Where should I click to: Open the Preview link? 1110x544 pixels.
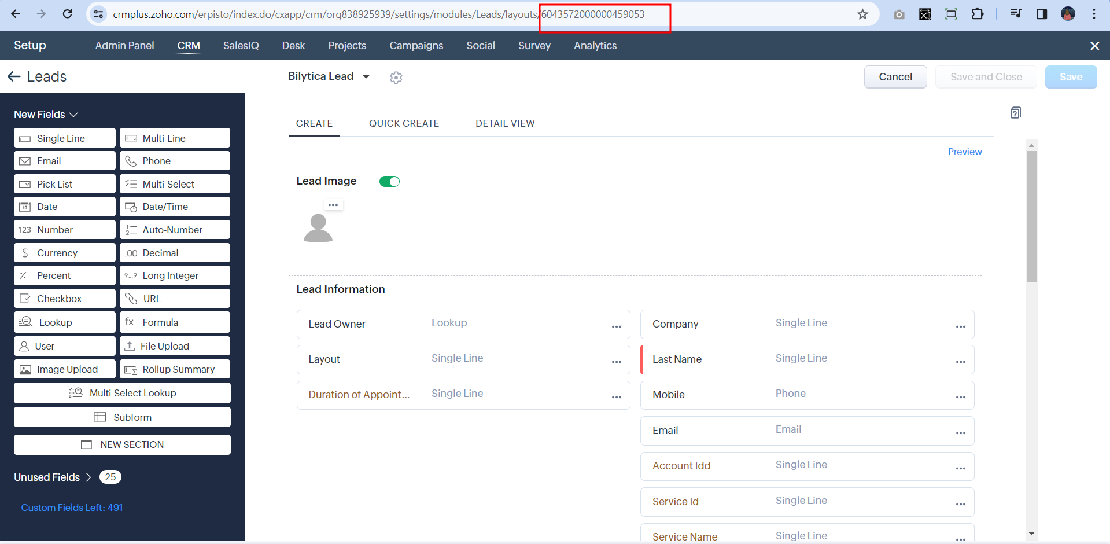click(x=964, y=152)
